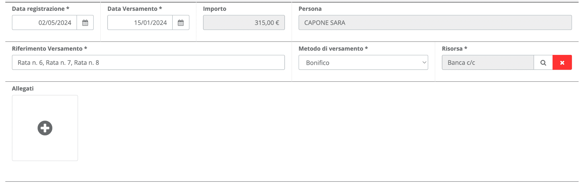Add an attachment with the plus icon

point(45,128)
